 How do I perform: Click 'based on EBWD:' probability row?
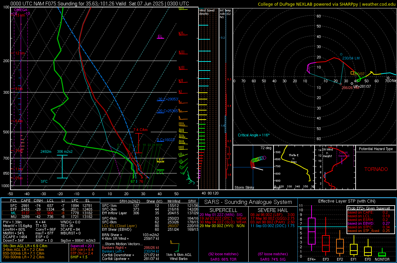coord(369,223)
